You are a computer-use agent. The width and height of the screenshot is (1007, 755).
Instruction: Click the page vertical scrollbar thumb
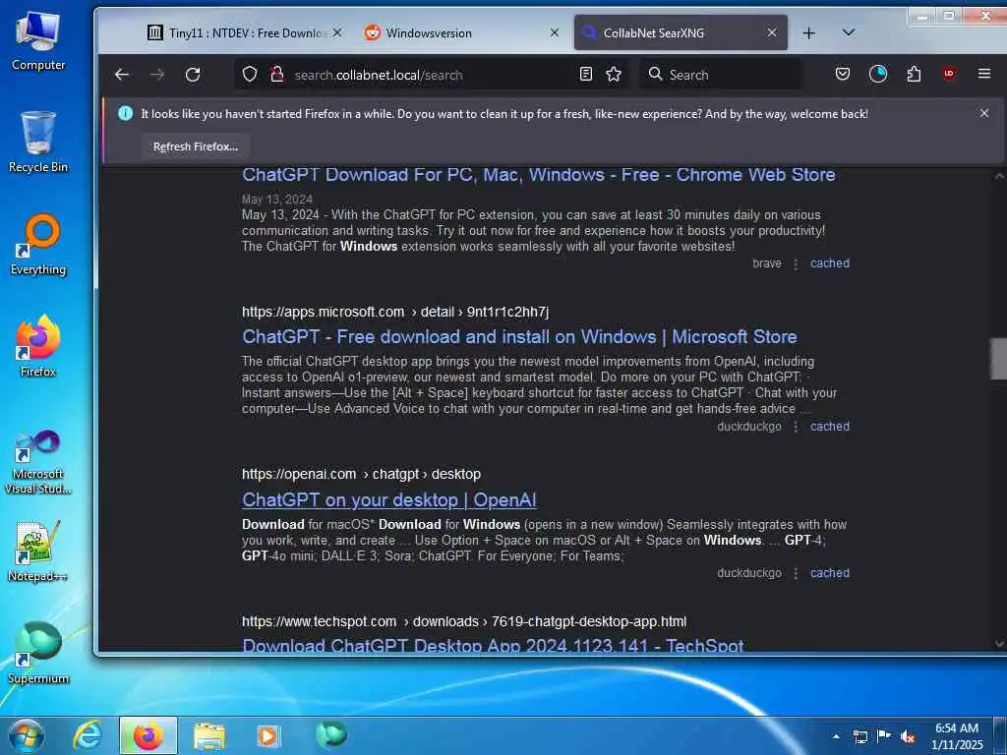tap(999, 358)
